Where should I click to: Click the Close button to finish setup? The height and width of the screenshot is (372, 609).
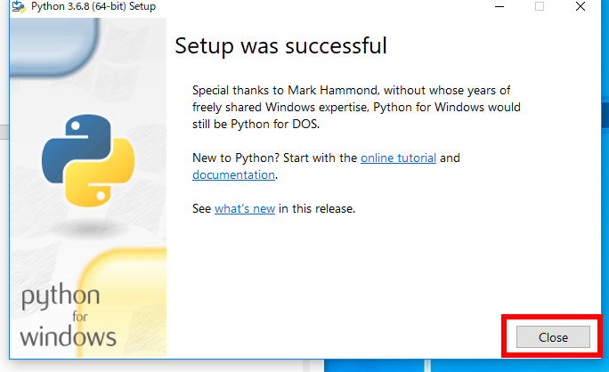click(553, 337)
